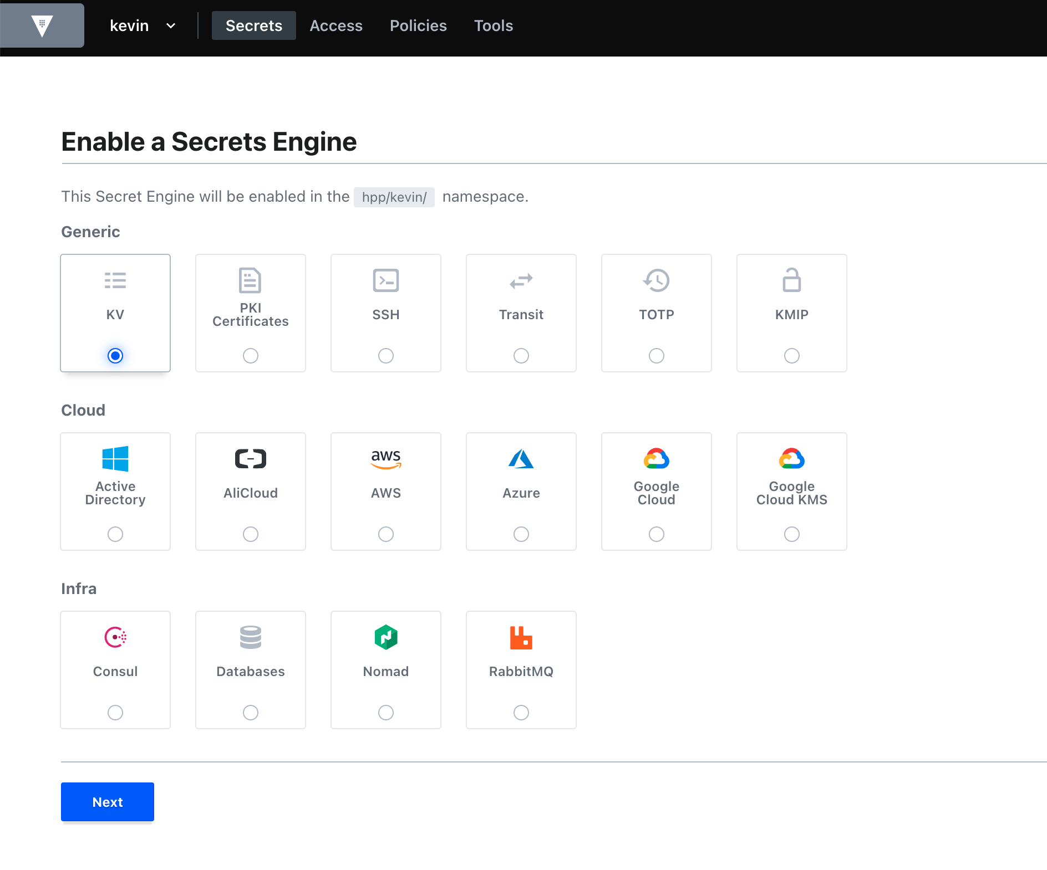The image size is (1047, 870).
Task: Click the SSH terminal icon
Action: 386,280
